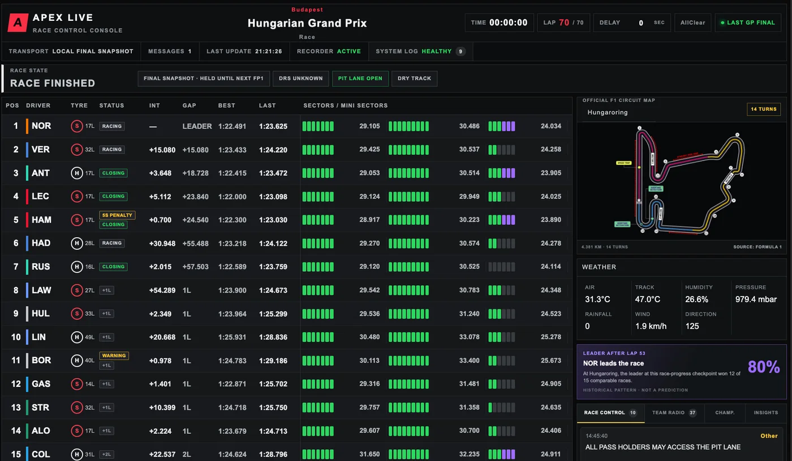Click GAS's soft tyre compound icon

coord(76,384)
